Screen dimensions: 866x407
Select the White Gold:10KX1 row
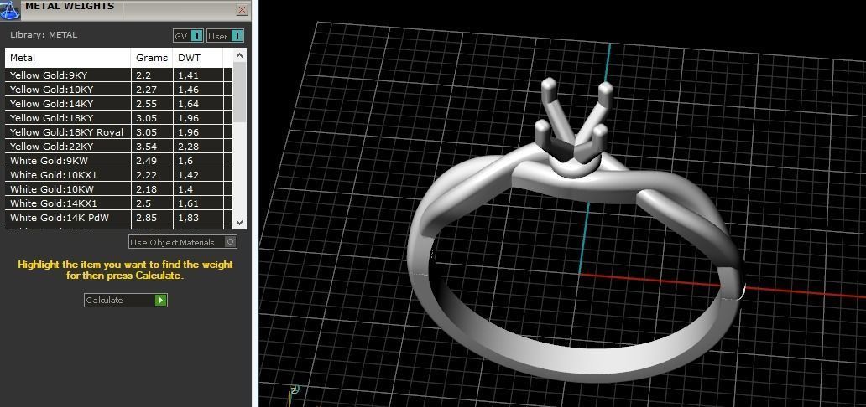[x=118, y=175]
